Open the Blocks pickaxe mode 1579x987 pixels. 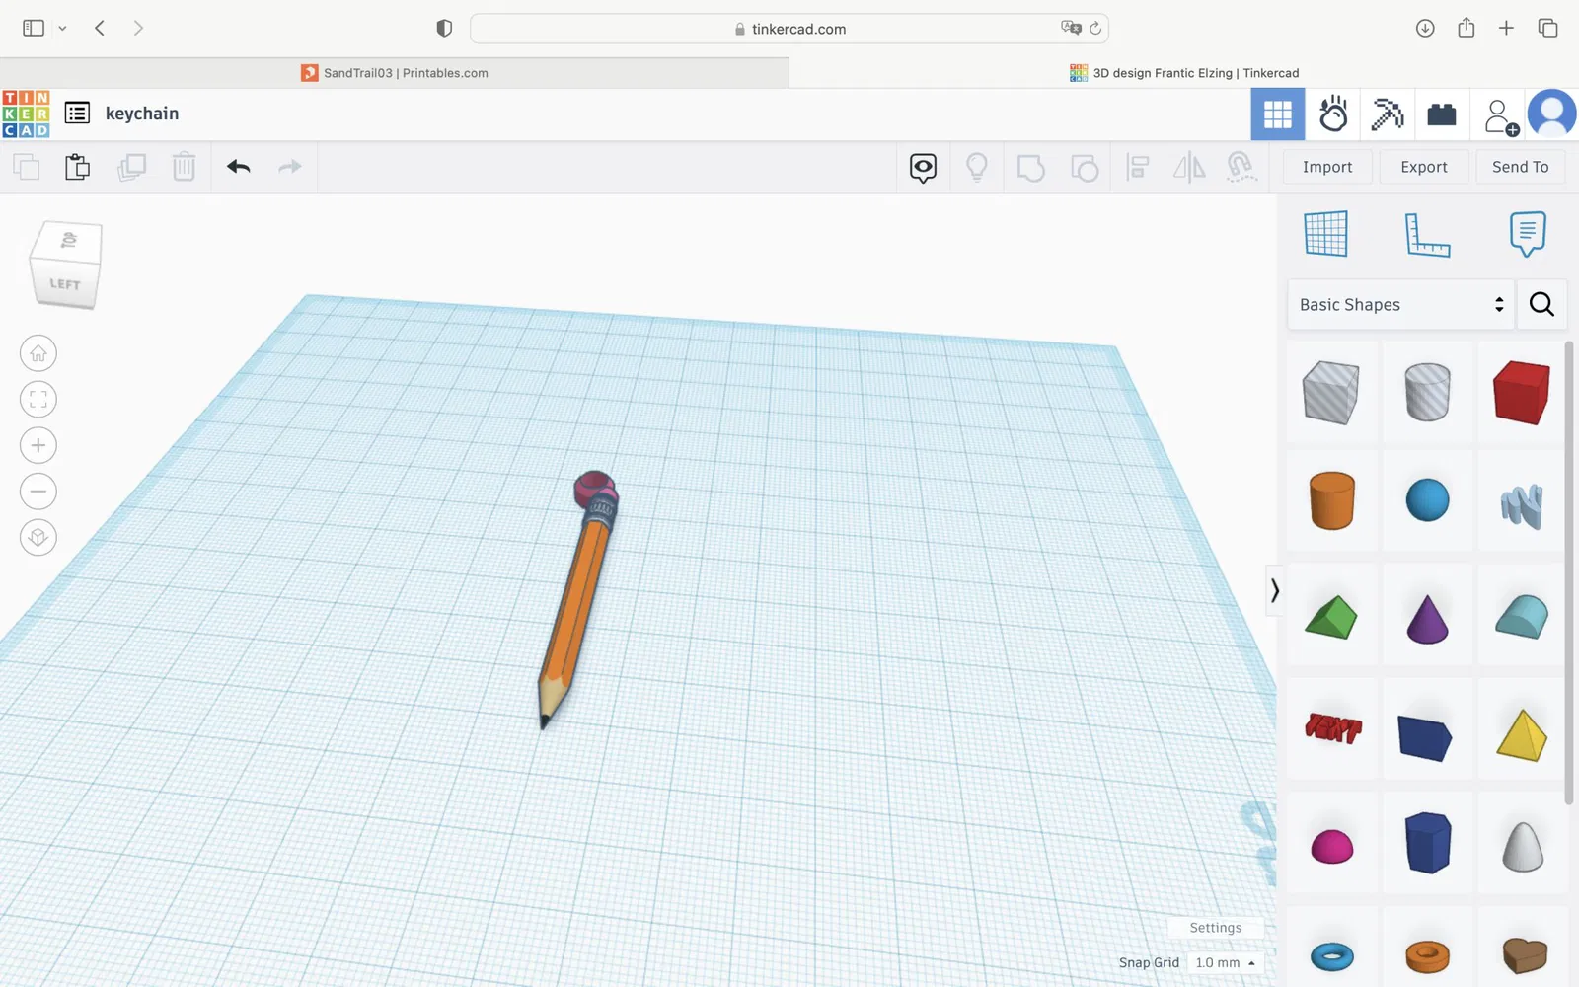pos(1387,114)
